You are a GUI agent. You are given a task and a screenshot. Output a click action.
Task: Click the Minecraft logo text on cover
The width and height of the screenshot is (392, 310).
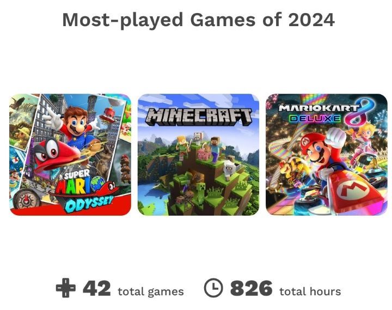coord(199,117)
